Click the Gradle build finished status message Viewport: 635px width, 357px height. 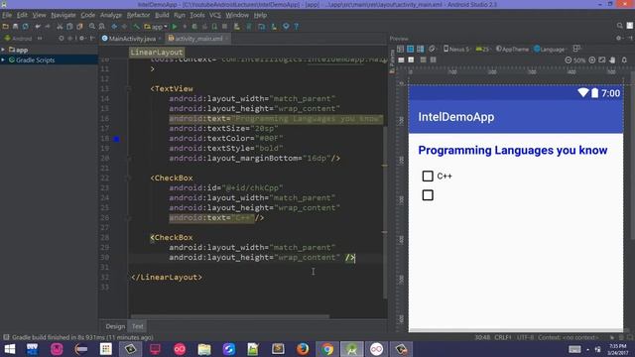(82, 337)
